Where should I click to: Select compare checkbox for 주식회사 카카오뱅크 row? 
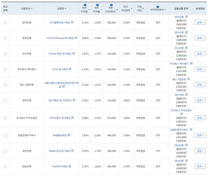(5, 118)
